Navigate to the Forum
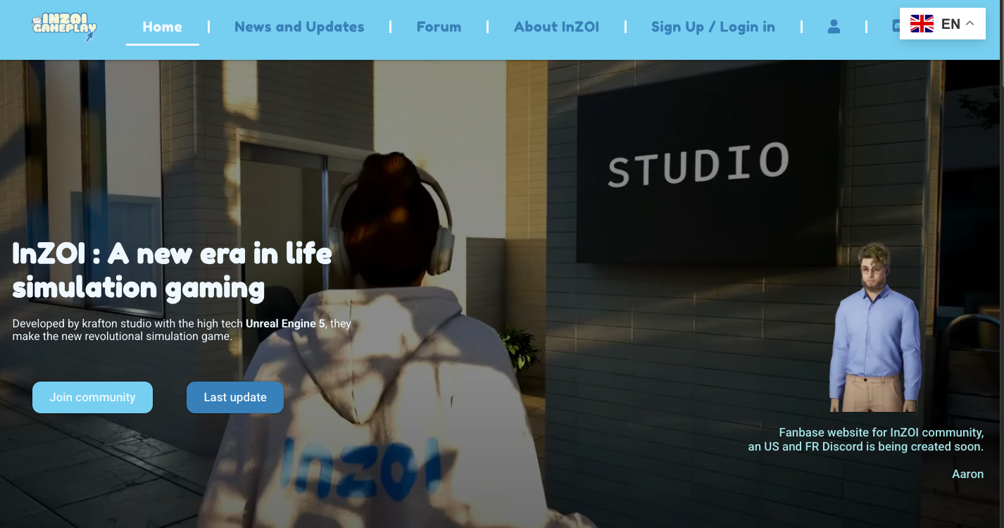Viewport: 1004px width, 528px height. click(x=439, y=27)
